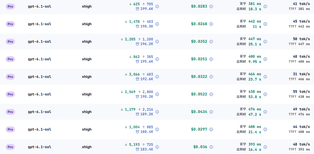Show timing details icon beside 53.8 s
Image resolution: width=314 pixels, height=154 pixels.
pyautogui.click(x=265, y=94)
